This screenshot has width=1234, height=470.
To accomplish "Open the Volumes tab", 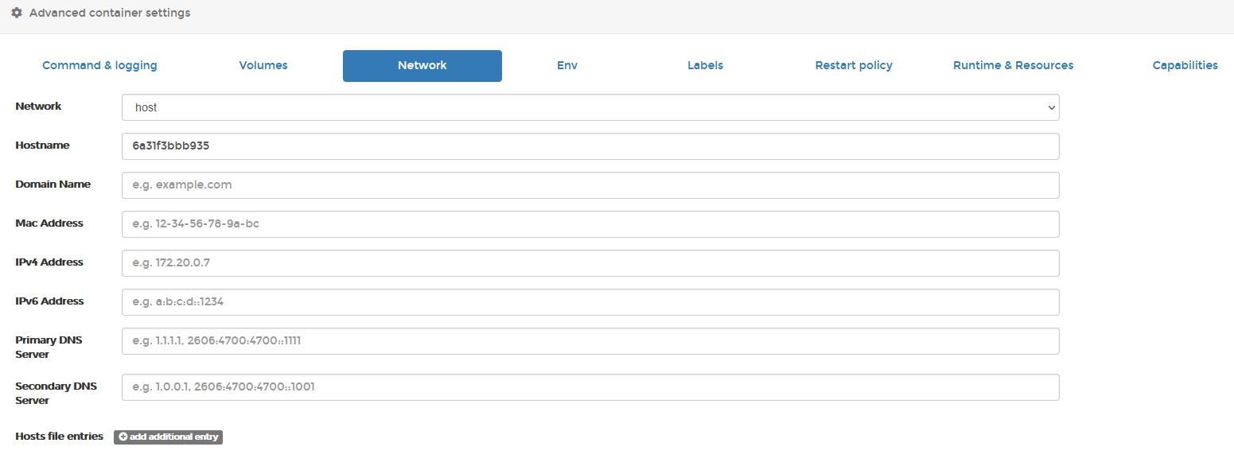I will [263, 65].
